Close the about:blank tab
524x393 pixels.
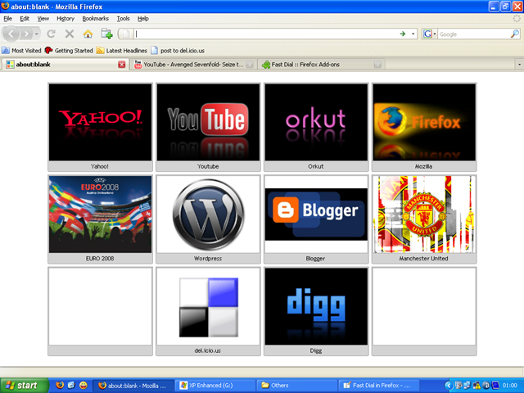122,65
